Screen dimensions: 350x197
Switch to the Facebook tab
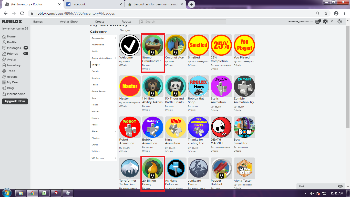94,4
